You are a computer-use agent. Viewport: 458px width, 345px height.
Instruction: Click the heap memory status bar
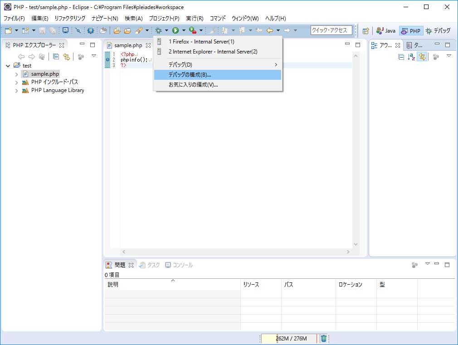click(290, 339)
